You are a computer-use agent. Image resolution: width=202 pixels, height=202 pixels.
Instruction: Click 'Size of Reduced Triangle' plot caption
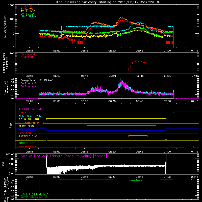(x=64, y=156)
